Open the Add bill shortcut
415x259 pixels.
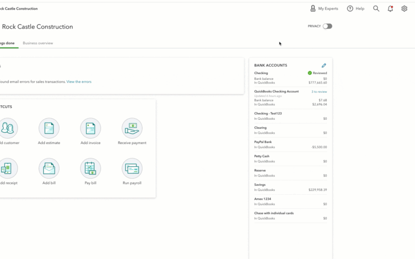pyautogui.click(x=49, y=168)
